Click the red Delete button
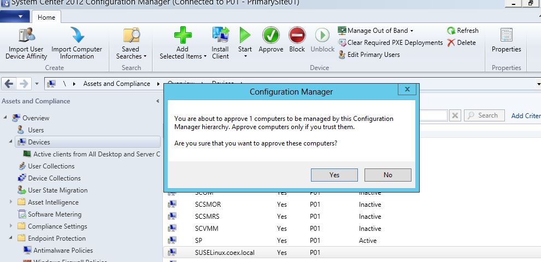This screenshot has height=262, width=541. 461,43
